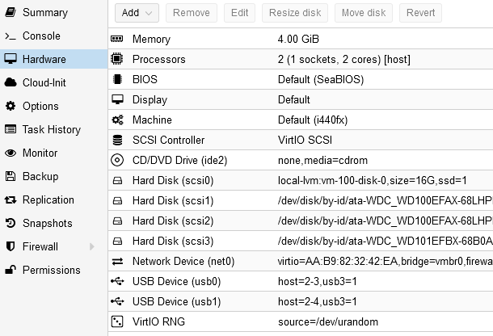
Task: Open the Console tab
Action: click(40, 36)
